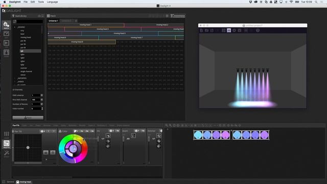327x184 pixels.
Task: Toggle the second On button in Color panel
Action: click(x=87, y=131)
